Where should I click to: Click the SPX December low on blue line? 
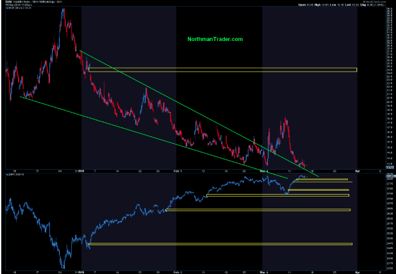(63, 267)
